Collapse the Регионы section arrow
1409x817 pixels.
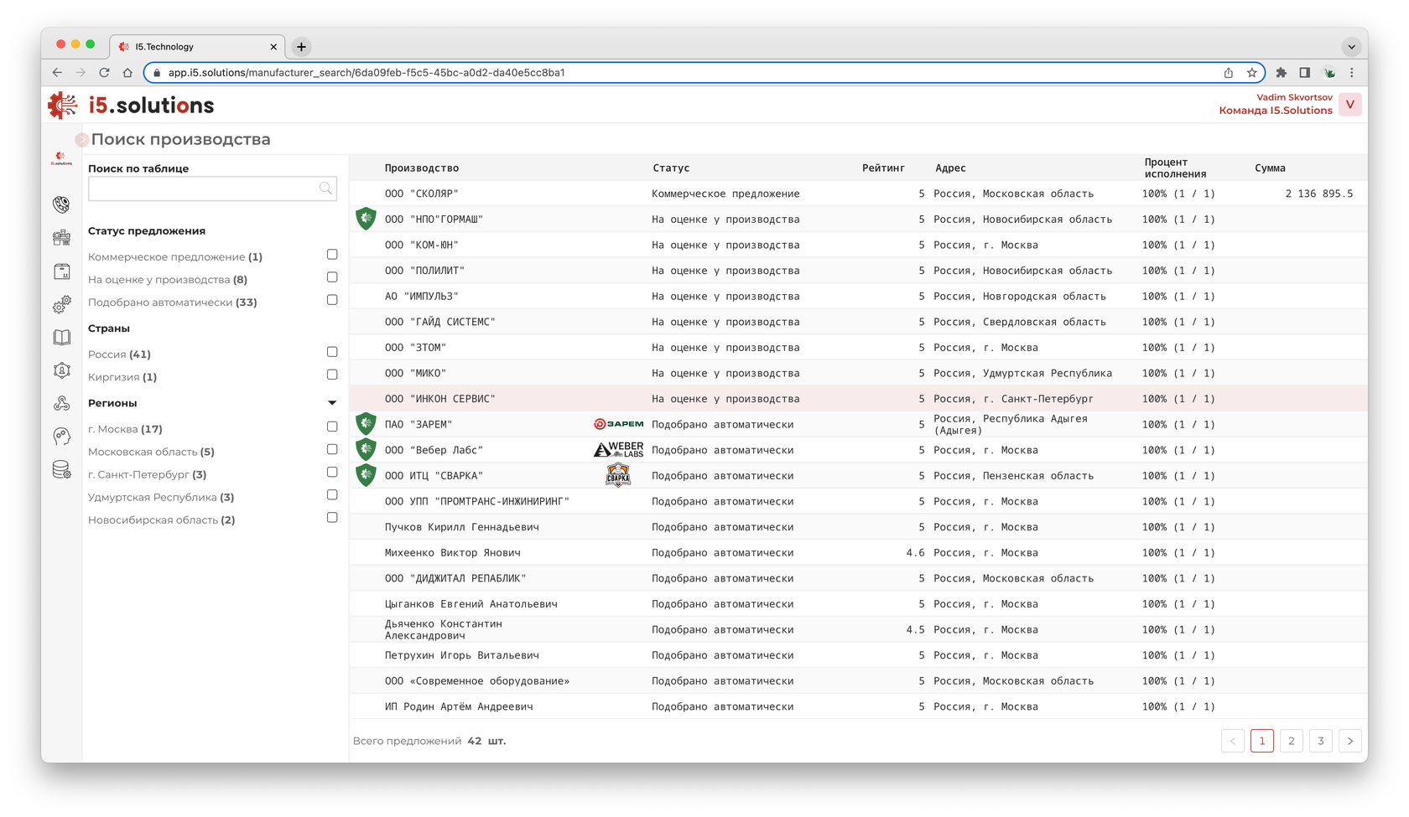coord(332,403)
